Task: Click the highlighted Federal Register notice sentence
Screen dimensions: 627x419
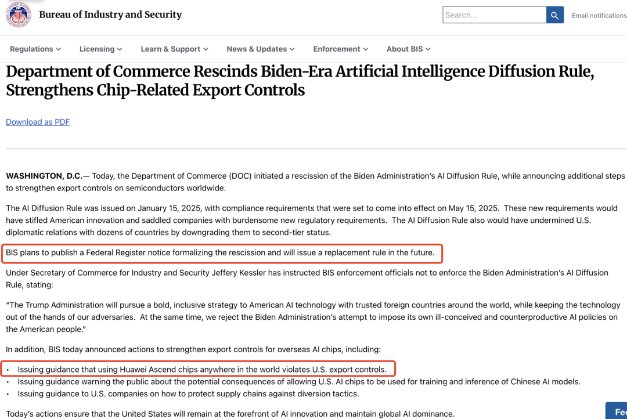Action: click(220, 253)
